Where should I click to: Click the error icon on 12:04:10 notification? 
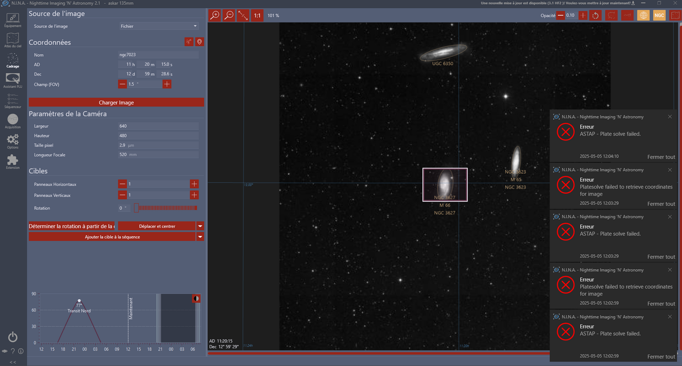click(x=566, y=133)
